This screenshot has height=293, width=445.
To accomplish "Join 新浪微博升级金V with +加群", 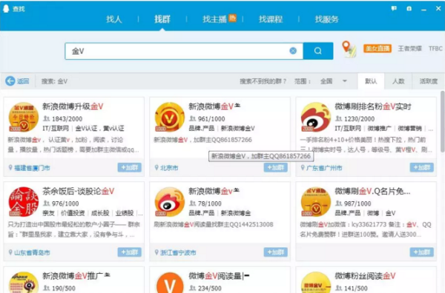I will coord(129,167).
